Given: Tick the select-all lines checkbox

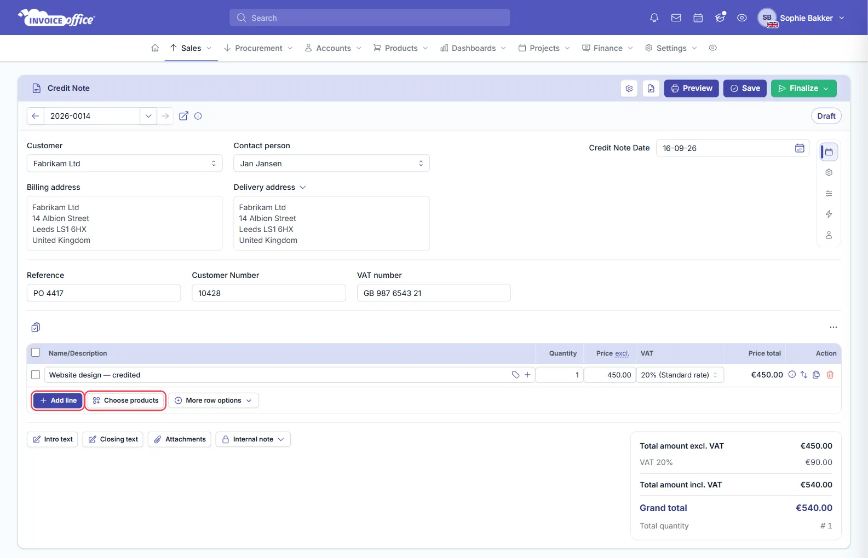Looking at the screenshot, I should coord(36,353).
